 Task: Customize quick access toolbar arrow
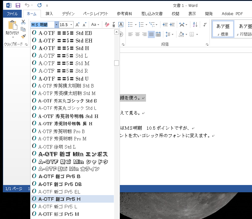pyautogui.click(x=47, y=6)
